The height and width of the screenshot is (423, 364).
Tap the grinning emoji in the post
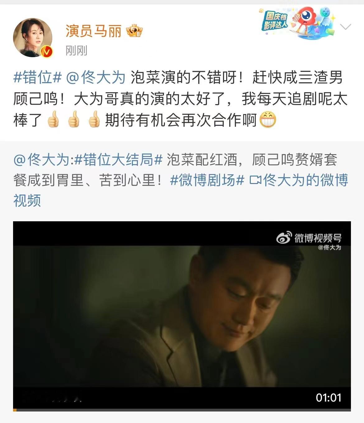pos(268,120)
